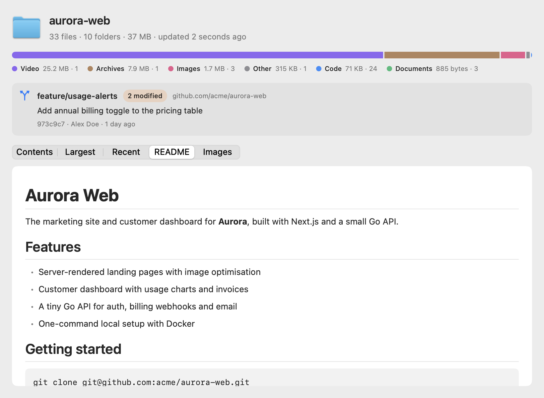Click the blue Code legend dot

coord(319,69)
